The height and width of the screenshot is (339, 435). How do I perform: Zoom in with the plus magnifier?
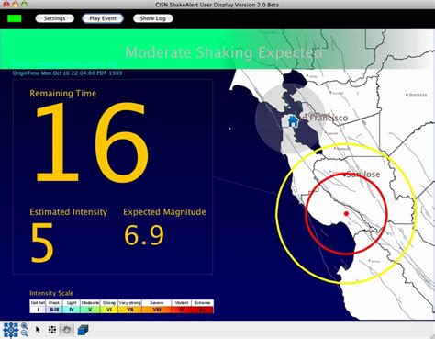click(24, 326)
